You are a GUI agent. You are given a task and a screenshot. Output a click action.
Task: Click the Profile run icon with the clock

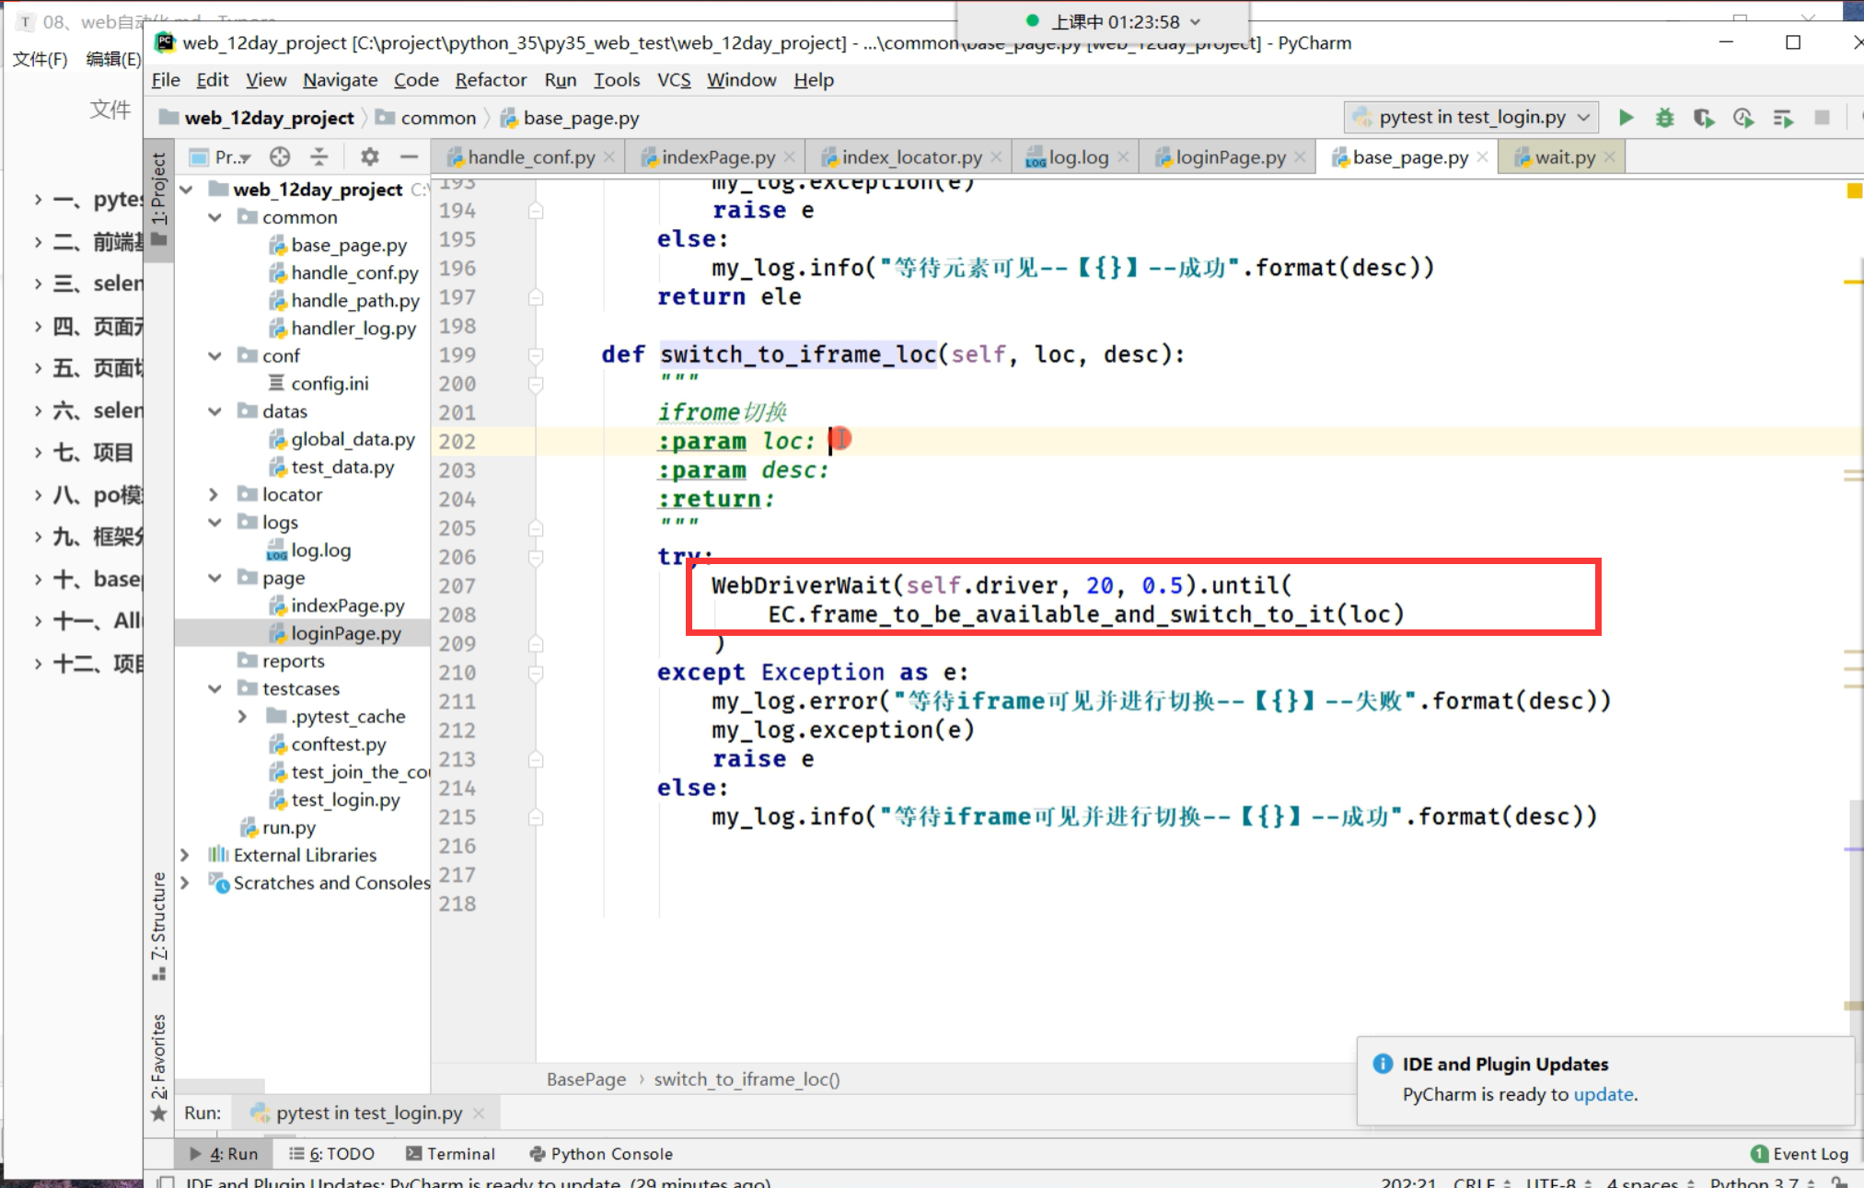1742,118
